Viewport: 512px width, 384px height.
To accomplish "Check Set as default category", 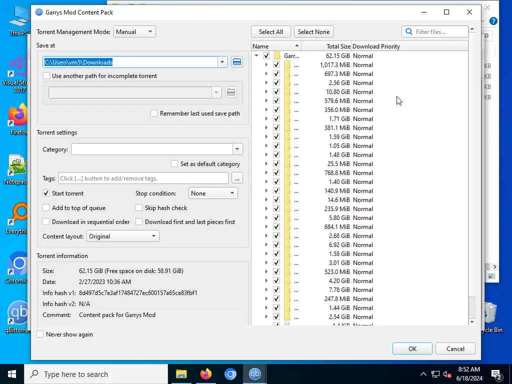I will click(174, 163).
